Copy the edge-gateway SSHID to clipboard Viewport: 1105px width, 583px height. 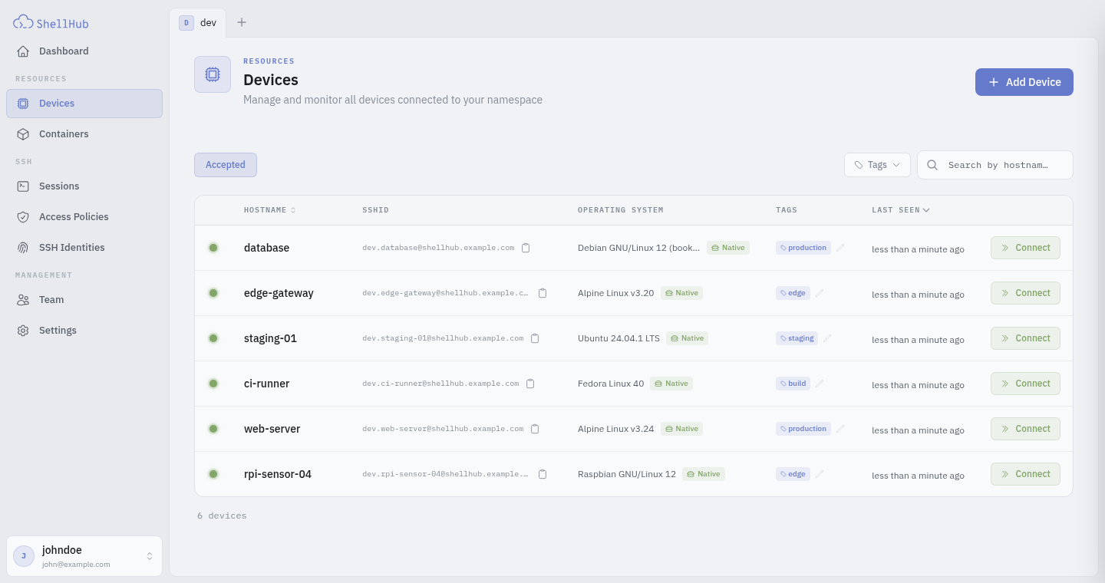pyautogui.click(x=543, y=293)
